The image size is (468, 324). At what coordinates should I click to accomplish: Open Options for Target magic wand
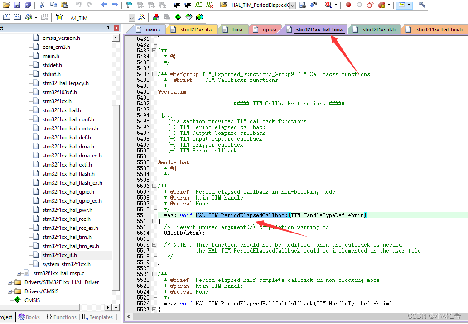[142, 17]
